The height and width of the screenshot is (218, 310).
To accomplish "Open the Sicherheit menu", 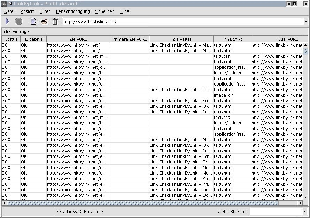I will [105, 11].
